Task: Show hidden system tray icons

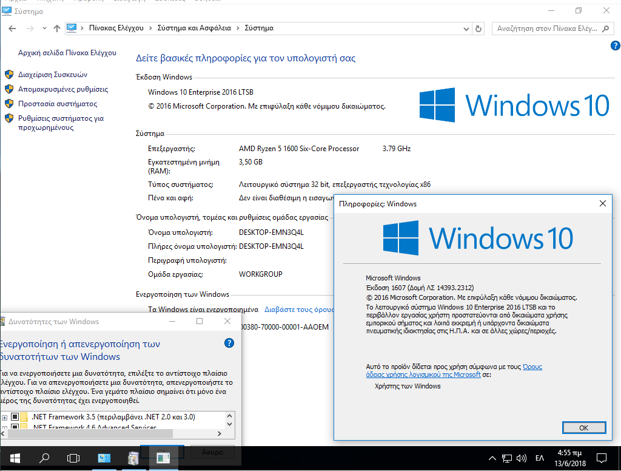Action: coord(492,459)
